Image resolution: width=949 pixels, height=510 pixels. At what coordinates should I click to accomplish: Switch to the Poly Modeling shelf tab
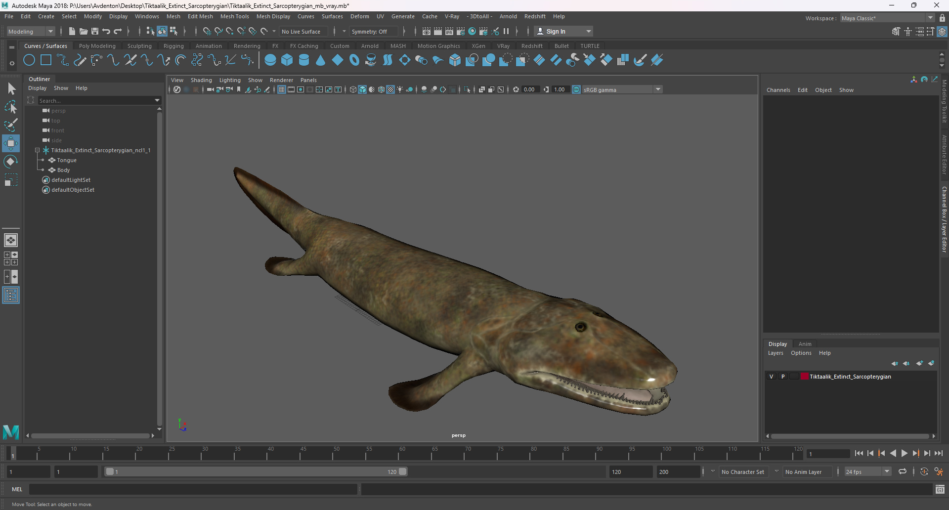pos(97,46)
